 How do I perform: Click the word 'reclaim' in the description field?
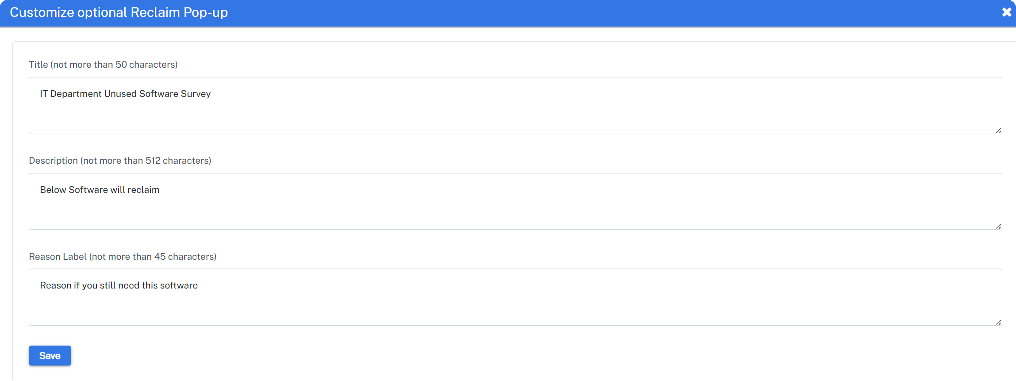point(143,190)
